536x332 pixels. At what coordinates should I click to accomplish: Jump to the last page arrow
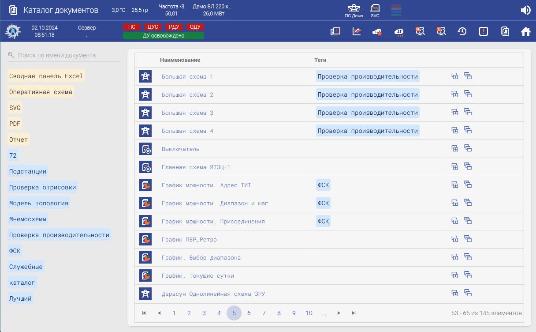(x=354, y=313)
